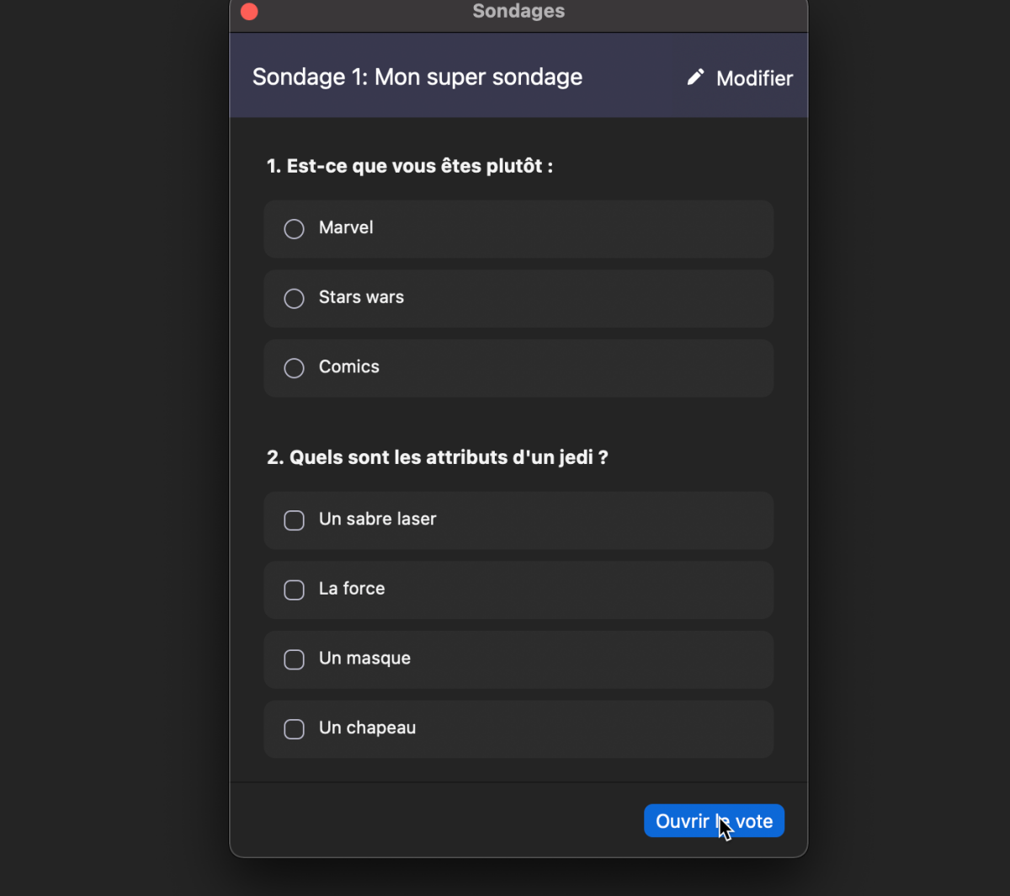Click the Un chapeau label text
The image size is (1010, 896).
click(x=367, y=728)
